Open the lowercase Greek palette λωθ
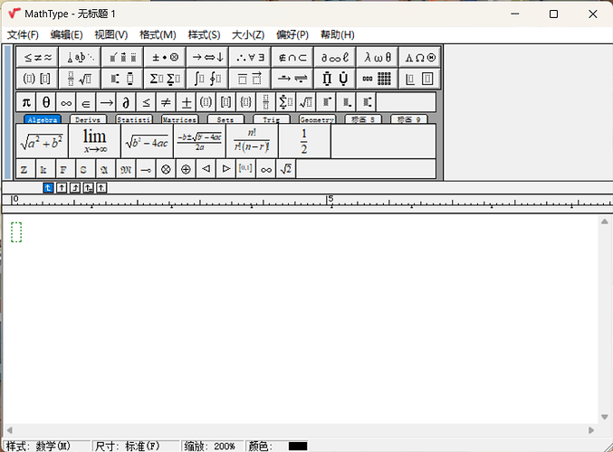 [378, 57]
